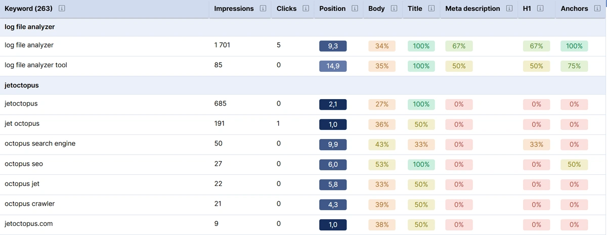Click the H1 column info icon

[540, 9]
